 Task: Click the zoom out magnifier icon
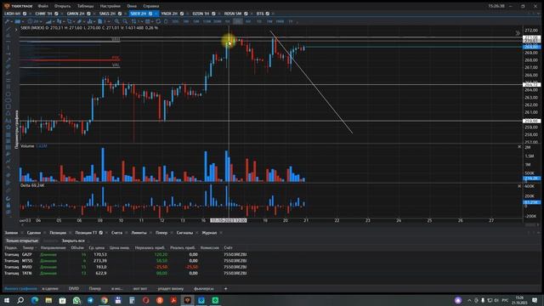tap(125, 21)
